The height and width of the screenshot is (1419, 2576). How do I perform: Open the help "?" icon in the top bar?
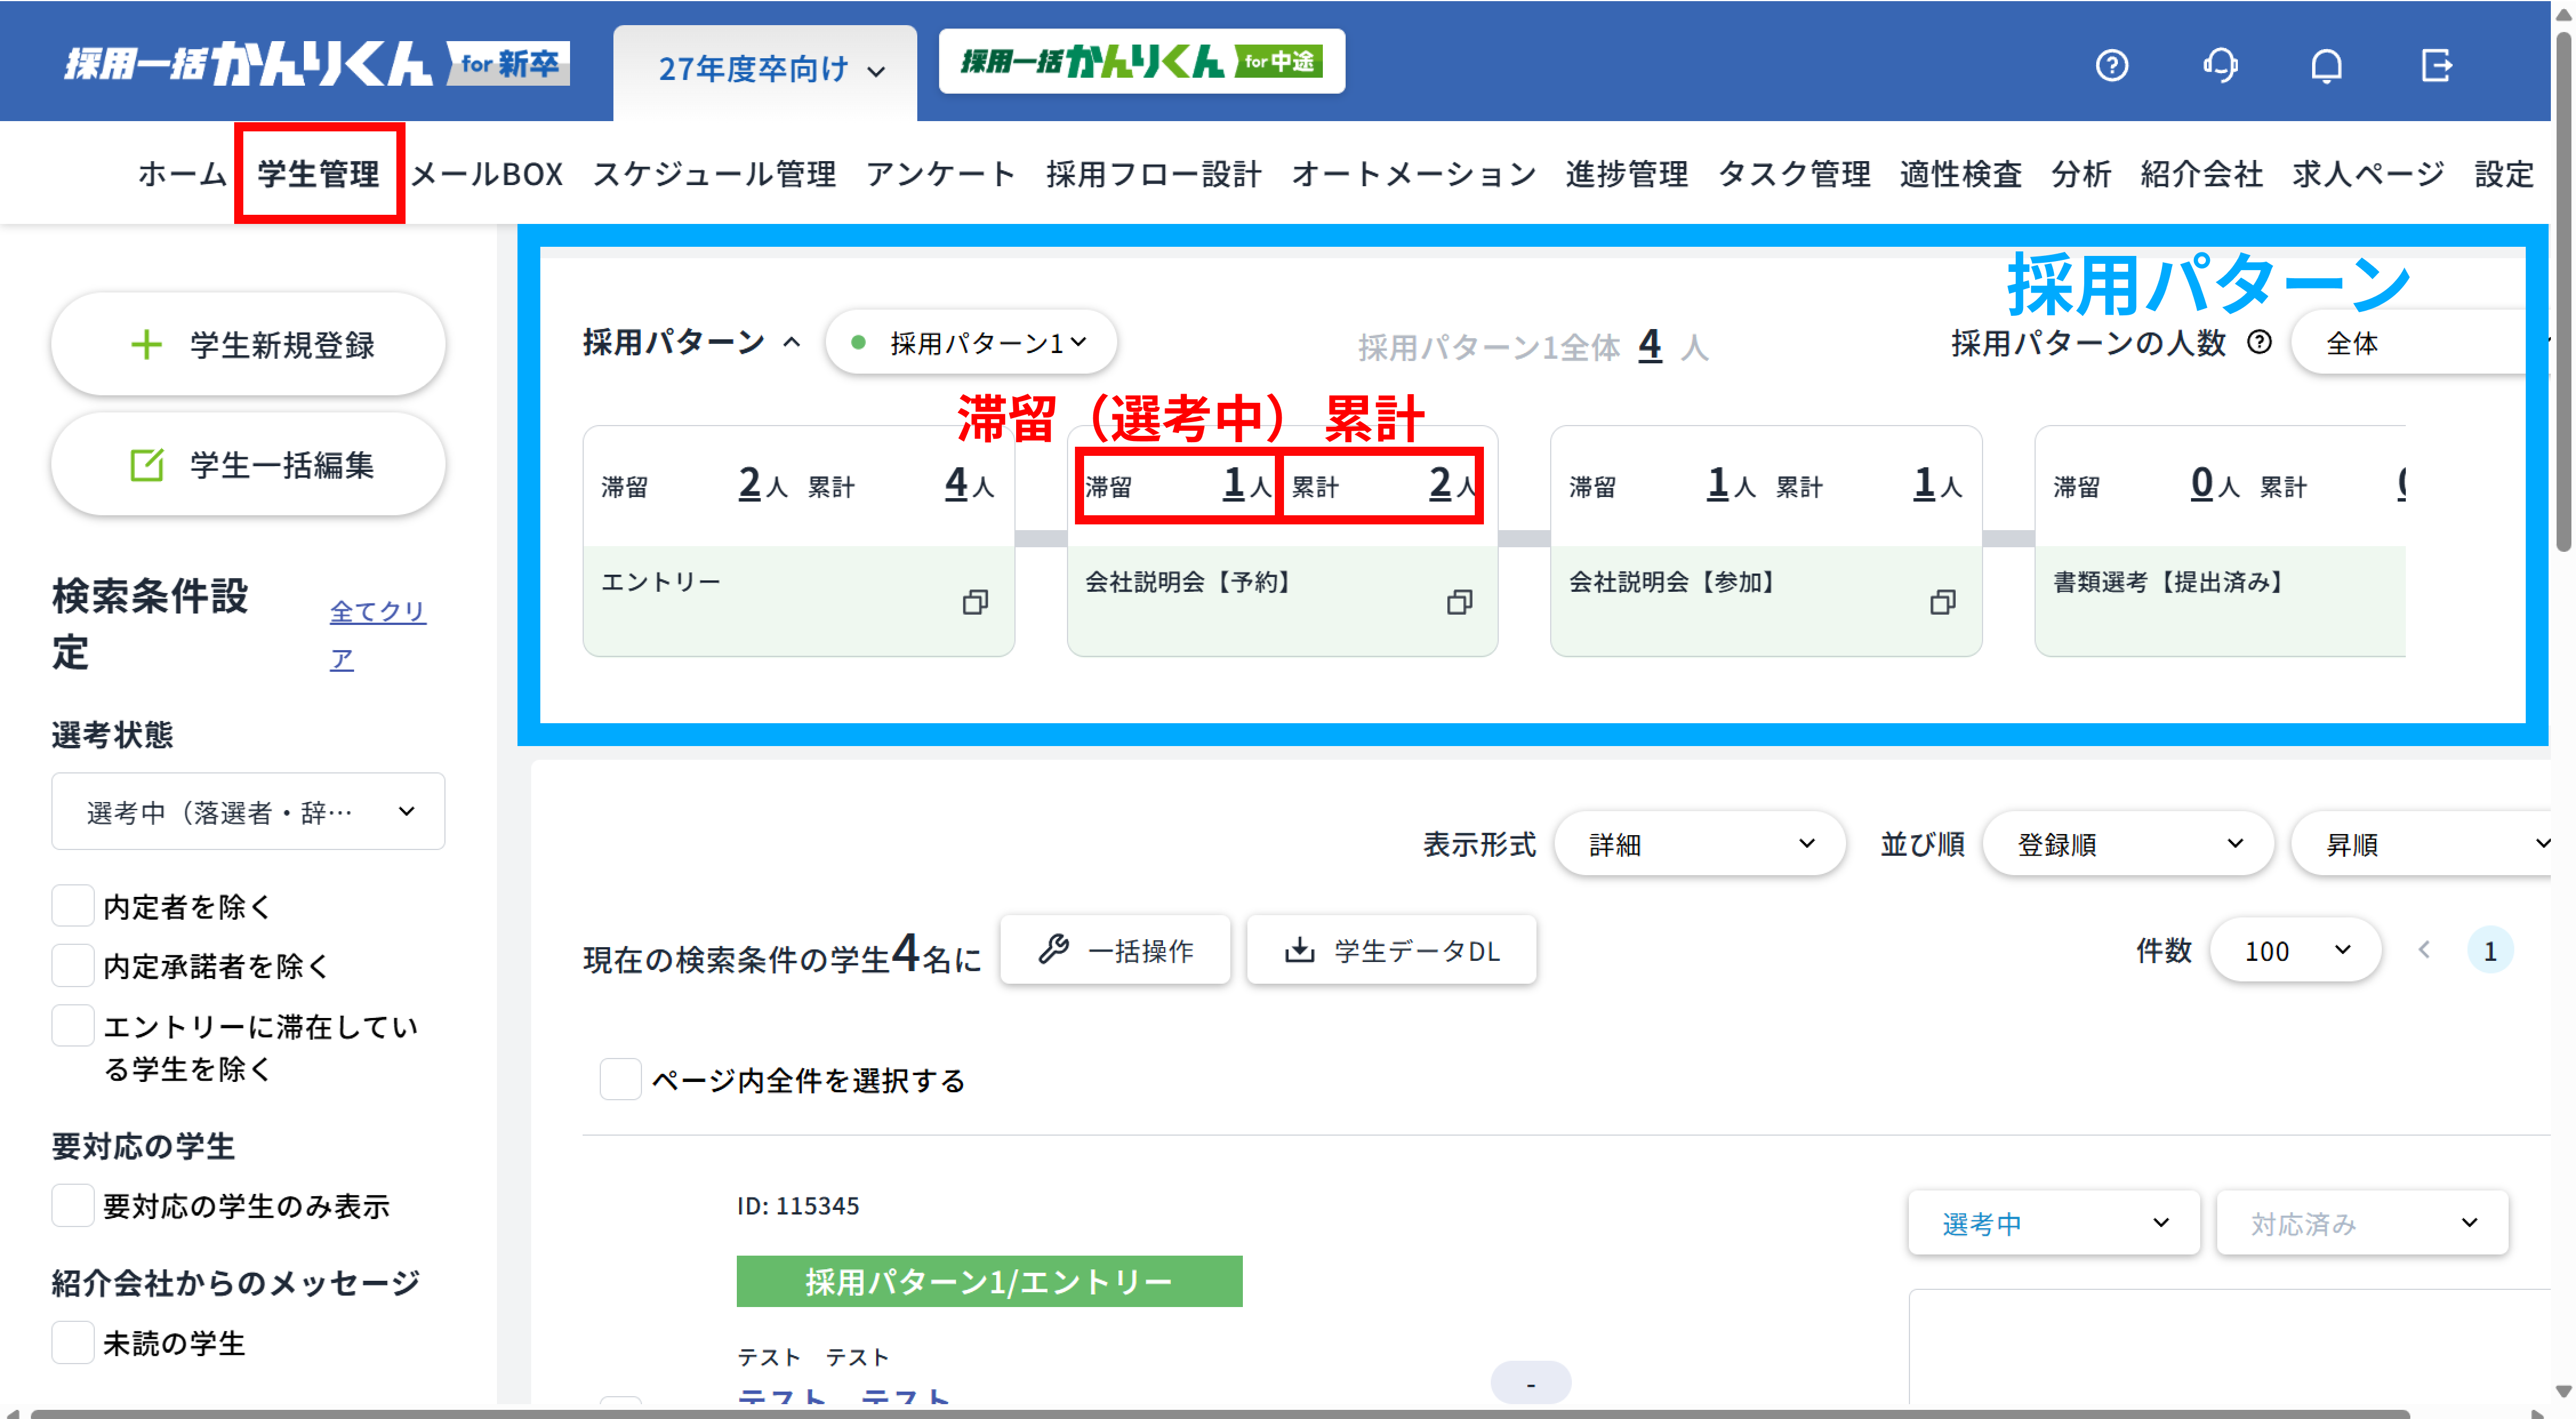tap(2113, 66)
